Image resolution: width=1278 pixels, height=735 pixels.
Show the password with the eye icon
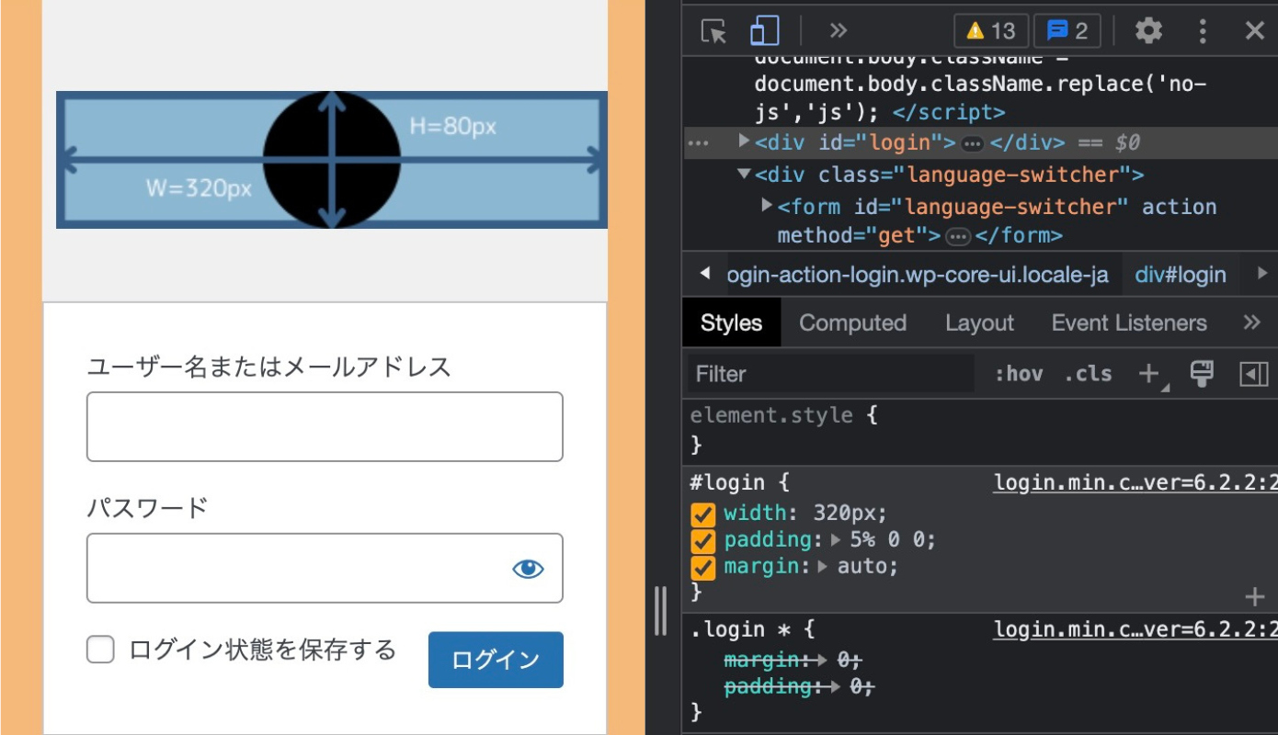[528, 569]
